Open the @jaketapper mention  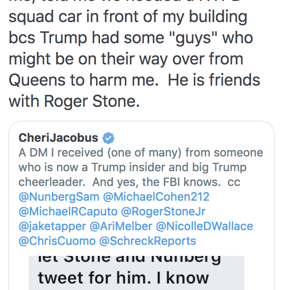coord(52,226)
